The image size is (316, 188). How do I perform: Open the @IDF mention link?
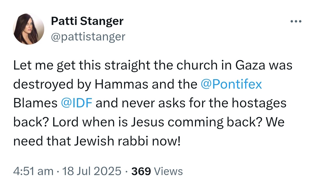[x=77, y=103]
